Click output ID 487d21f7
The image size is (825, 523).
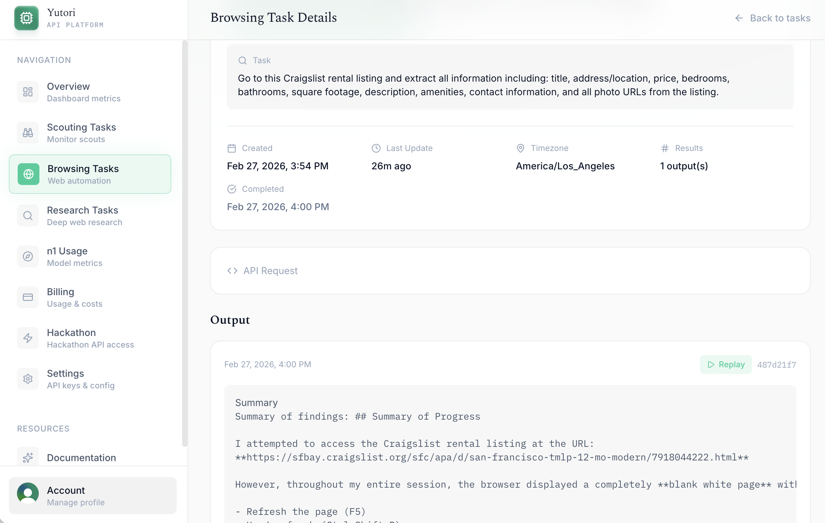point(776,365)
